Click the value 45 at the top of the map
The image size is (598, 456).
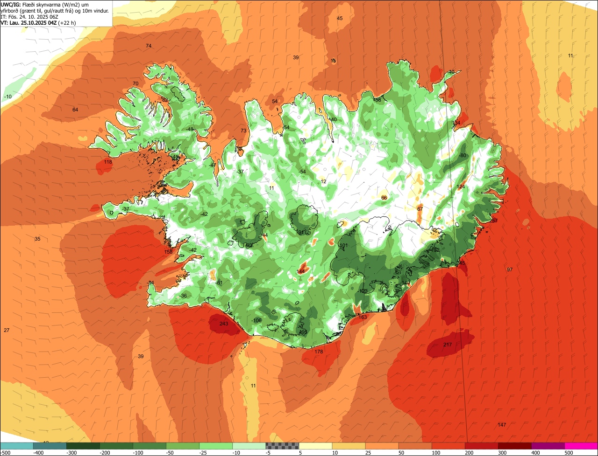point(340,18)
